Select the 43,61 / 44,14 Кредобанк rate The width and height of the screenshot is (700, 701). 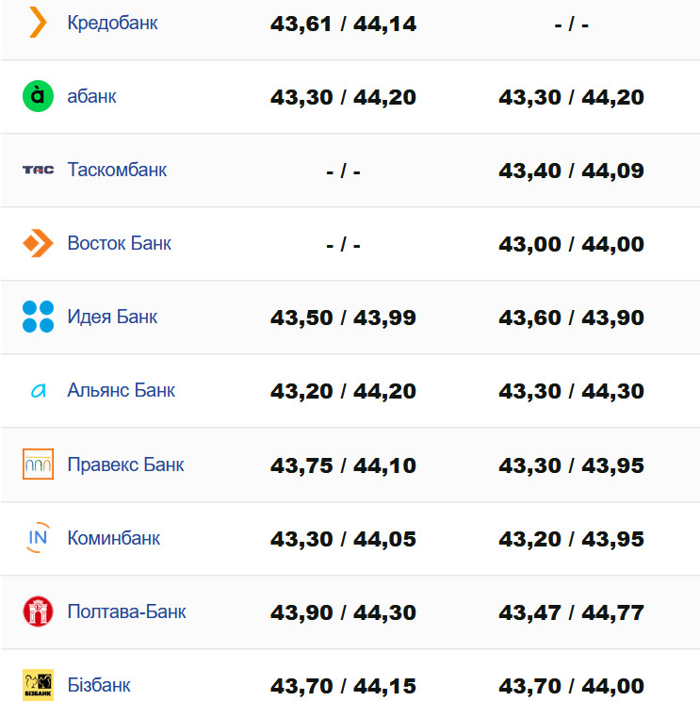pyautogui.click(x=343, y=24)
